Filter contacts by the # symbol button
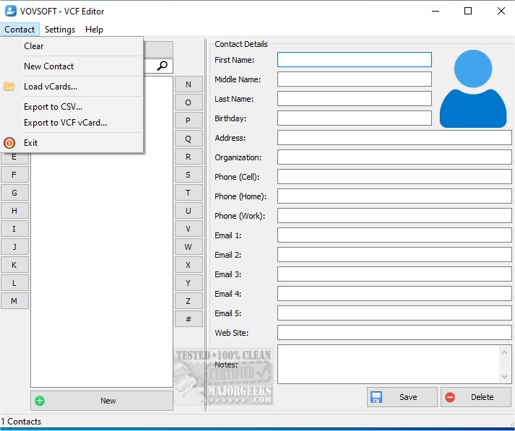Screen dimensions: 515x431 (189, 319)
